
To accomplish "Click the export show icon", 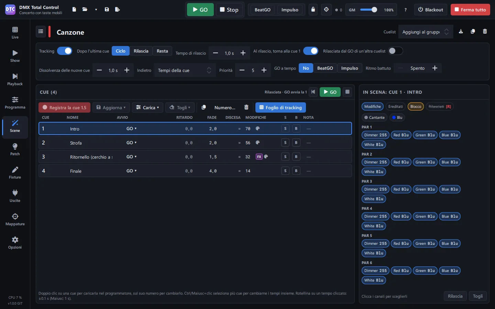I will 118,10.
